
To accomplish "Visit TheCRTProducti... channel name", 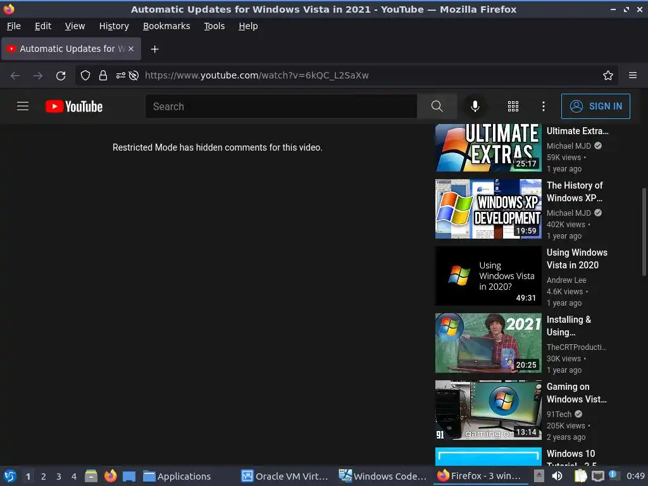I will 576,347.
